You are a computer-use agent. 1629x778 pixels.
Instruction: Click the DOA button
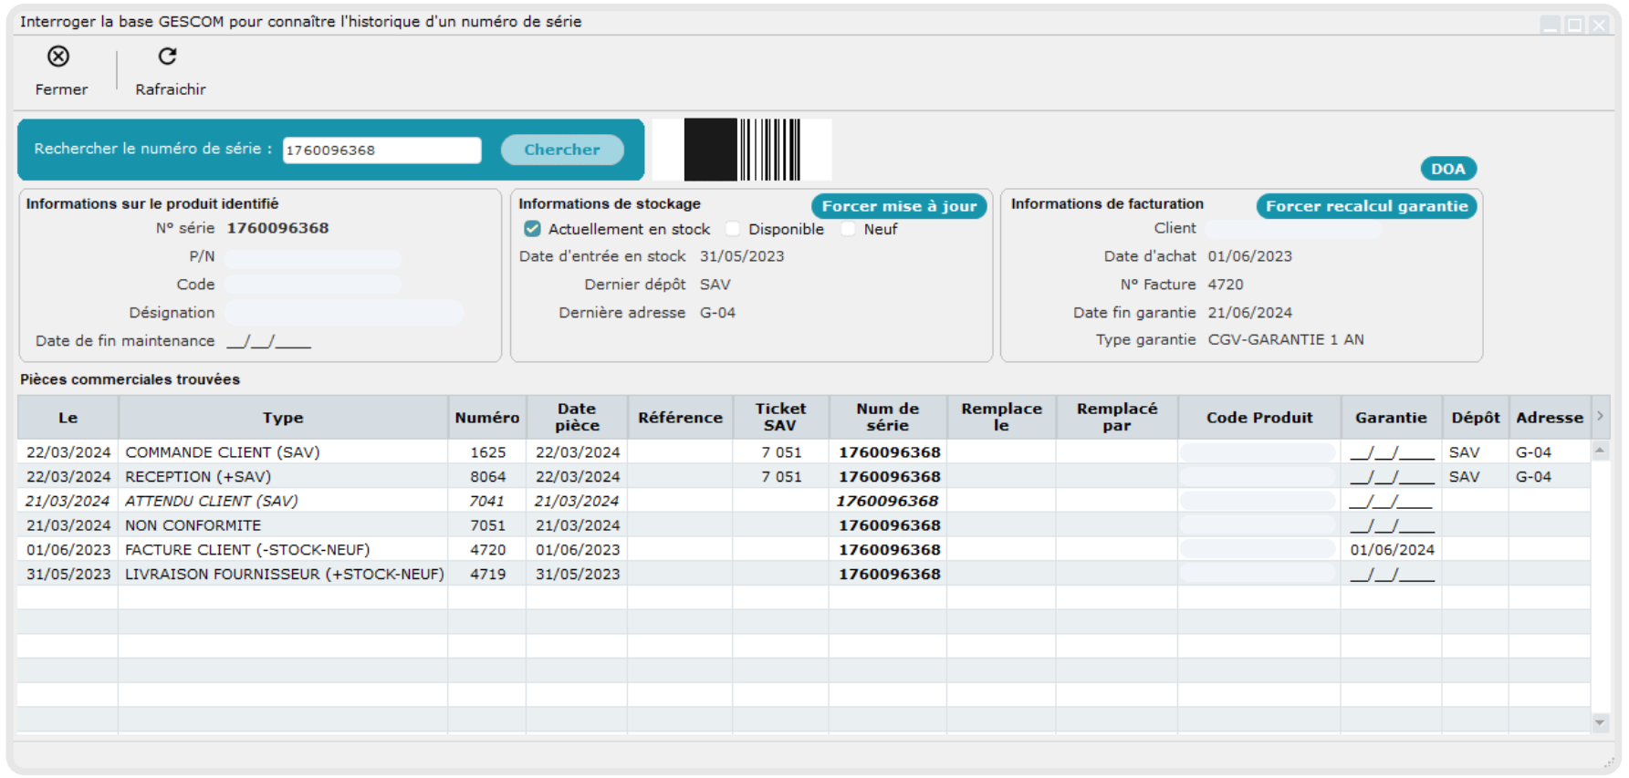tap(1447, 169)
